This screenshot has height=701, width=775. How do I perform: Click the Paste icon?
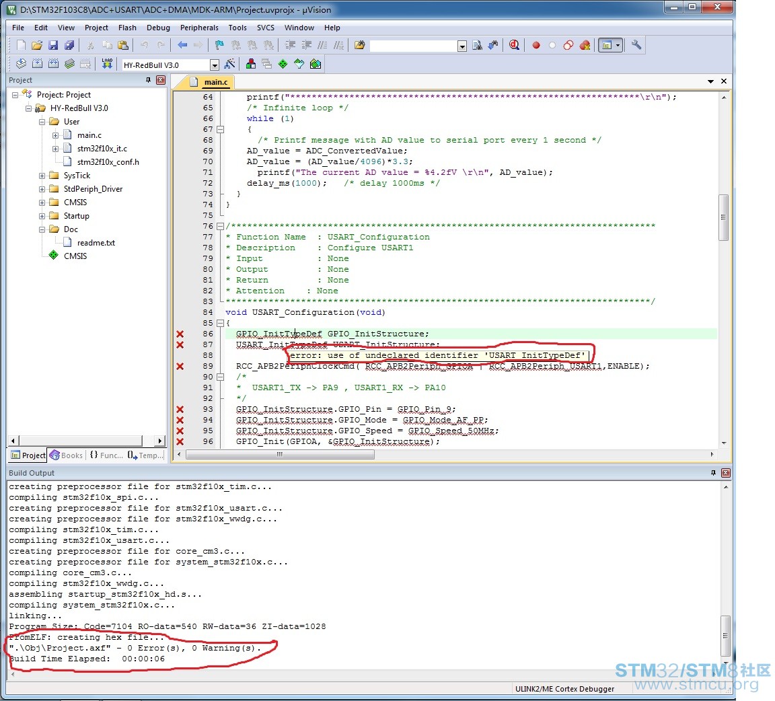[x=123, y=46]
